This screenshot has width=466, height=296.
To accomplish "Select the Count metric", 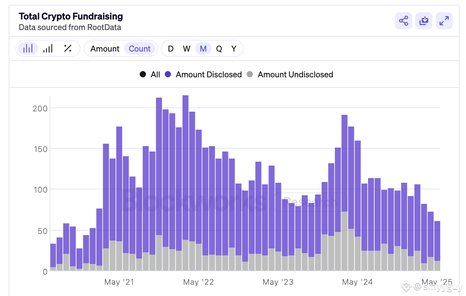I will tap(140, 49).
